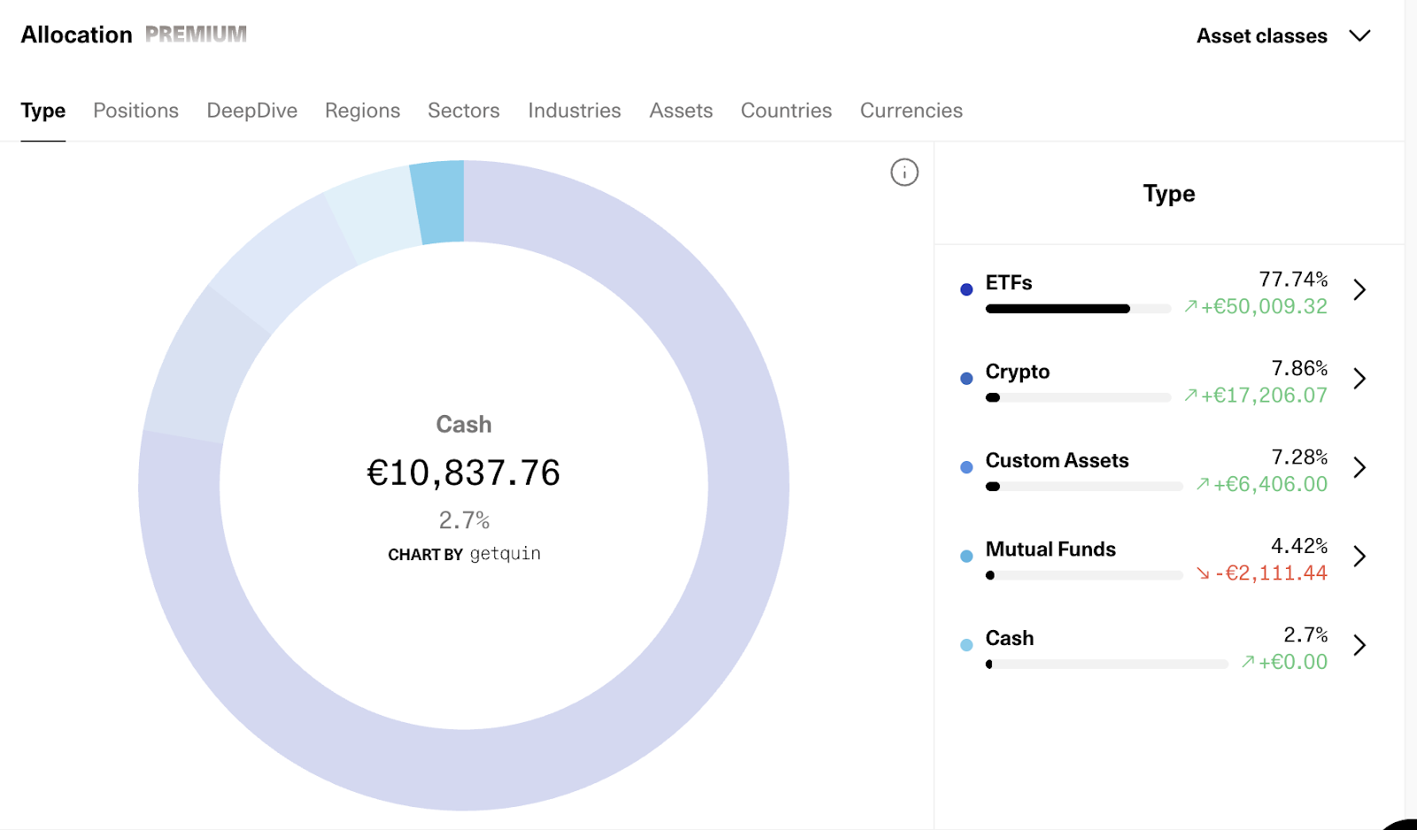Select the Regions tab

pyautogui.click(x=362, y=111)
